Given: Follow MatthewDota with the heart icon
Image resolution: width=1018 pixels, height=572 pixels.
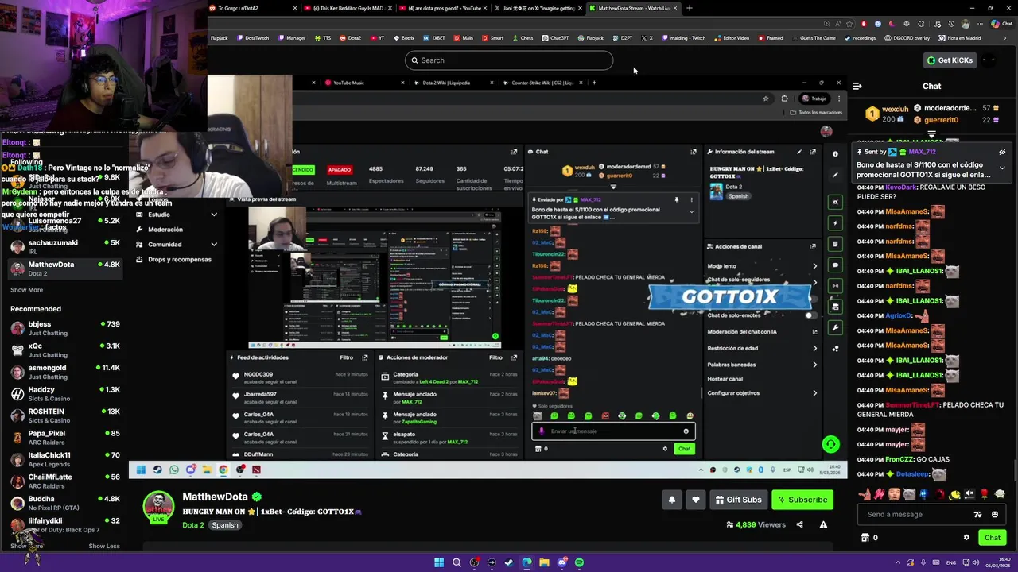Looking at the screenshot, I should pos(696,500).
